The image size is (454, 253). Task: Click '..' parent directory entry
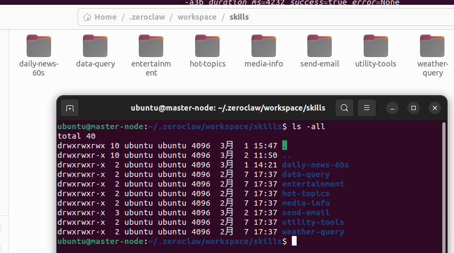[287, 155]
